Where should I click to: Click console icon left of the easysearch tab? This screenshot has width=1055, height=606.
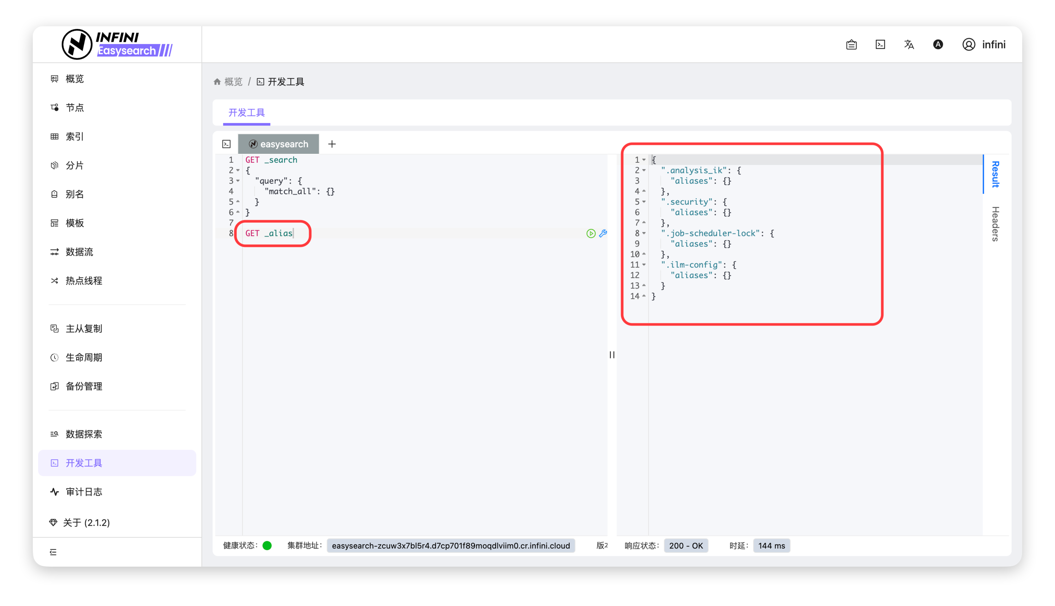coord(226,144)
